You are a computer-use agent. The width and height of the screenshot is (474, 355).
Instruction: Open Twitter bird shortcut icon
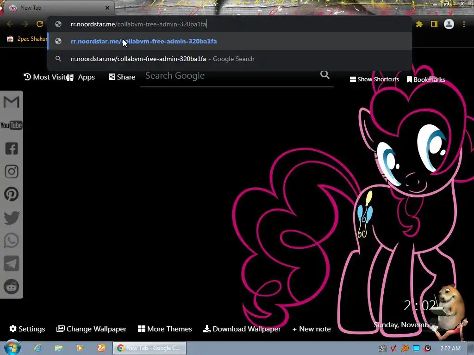tap(12, 217)
